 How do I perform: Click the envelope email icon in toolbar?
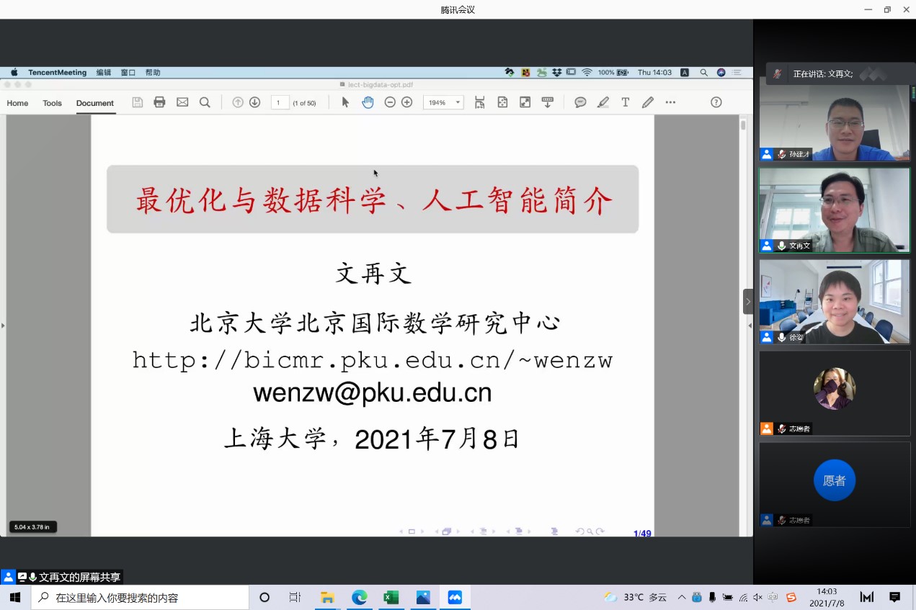pos(182,102)
